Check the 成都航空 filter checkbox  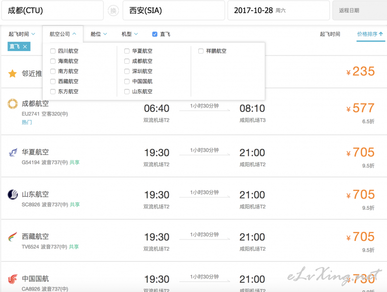point(127,61)
